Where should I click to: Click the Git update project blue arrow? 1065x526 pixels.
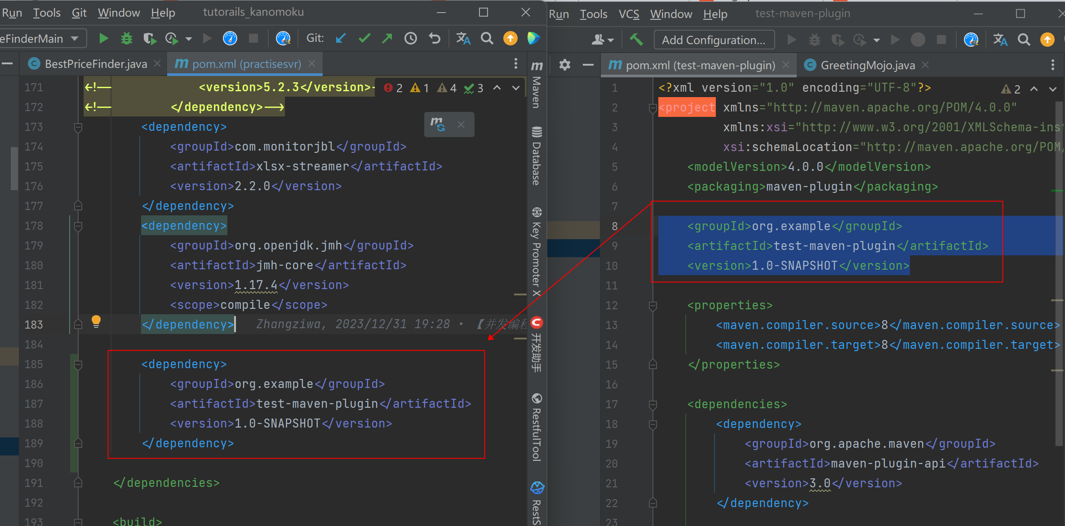point(341,39)
